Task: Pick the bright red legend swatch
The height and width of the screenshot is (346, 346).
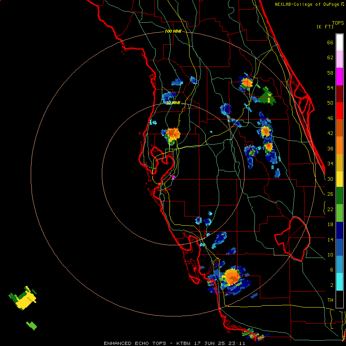Action: (339, 111)
